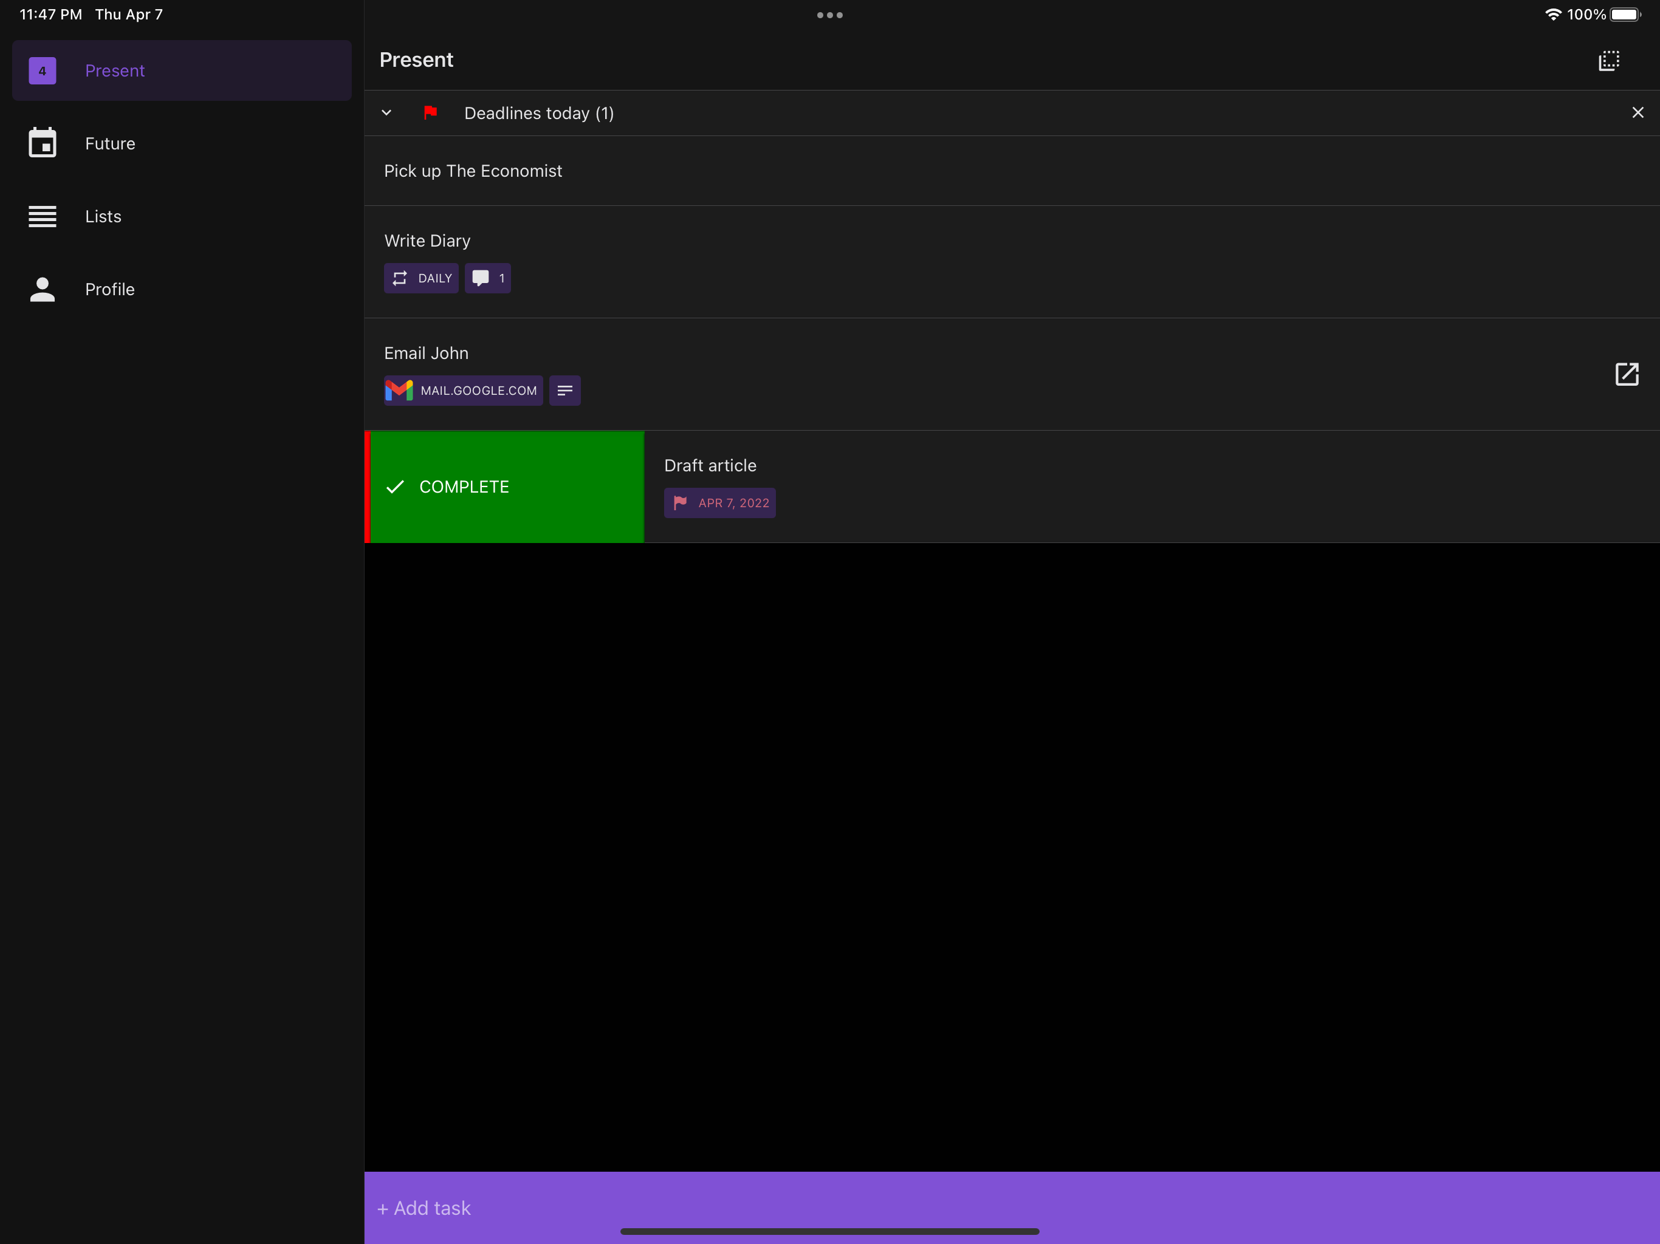Click the multi-select mode icon top right
Viewport: 1660px width, 1244px height.
pyautogui.click(x=1608, y=60)
